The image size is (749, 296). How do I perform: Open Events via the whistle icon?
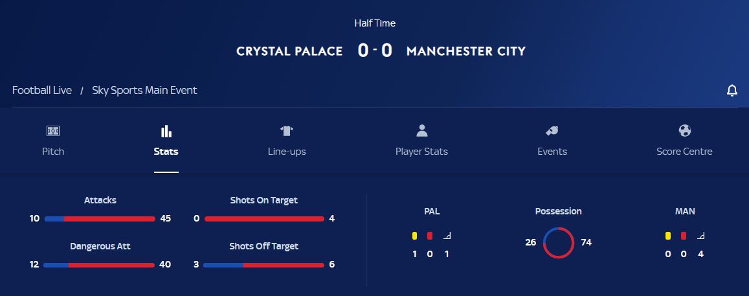(552, 131)
